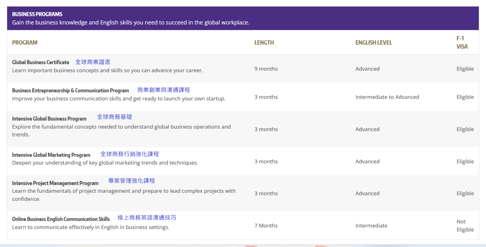The image size is (486, 247).
Task: Click the 'Not Eligible' visa status cell
Action: [465, 226]
